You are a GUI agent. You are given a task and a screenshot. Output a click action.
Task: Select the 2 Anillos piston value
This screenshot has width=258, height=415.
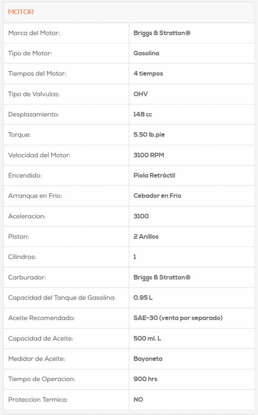(x=146, y=237)
